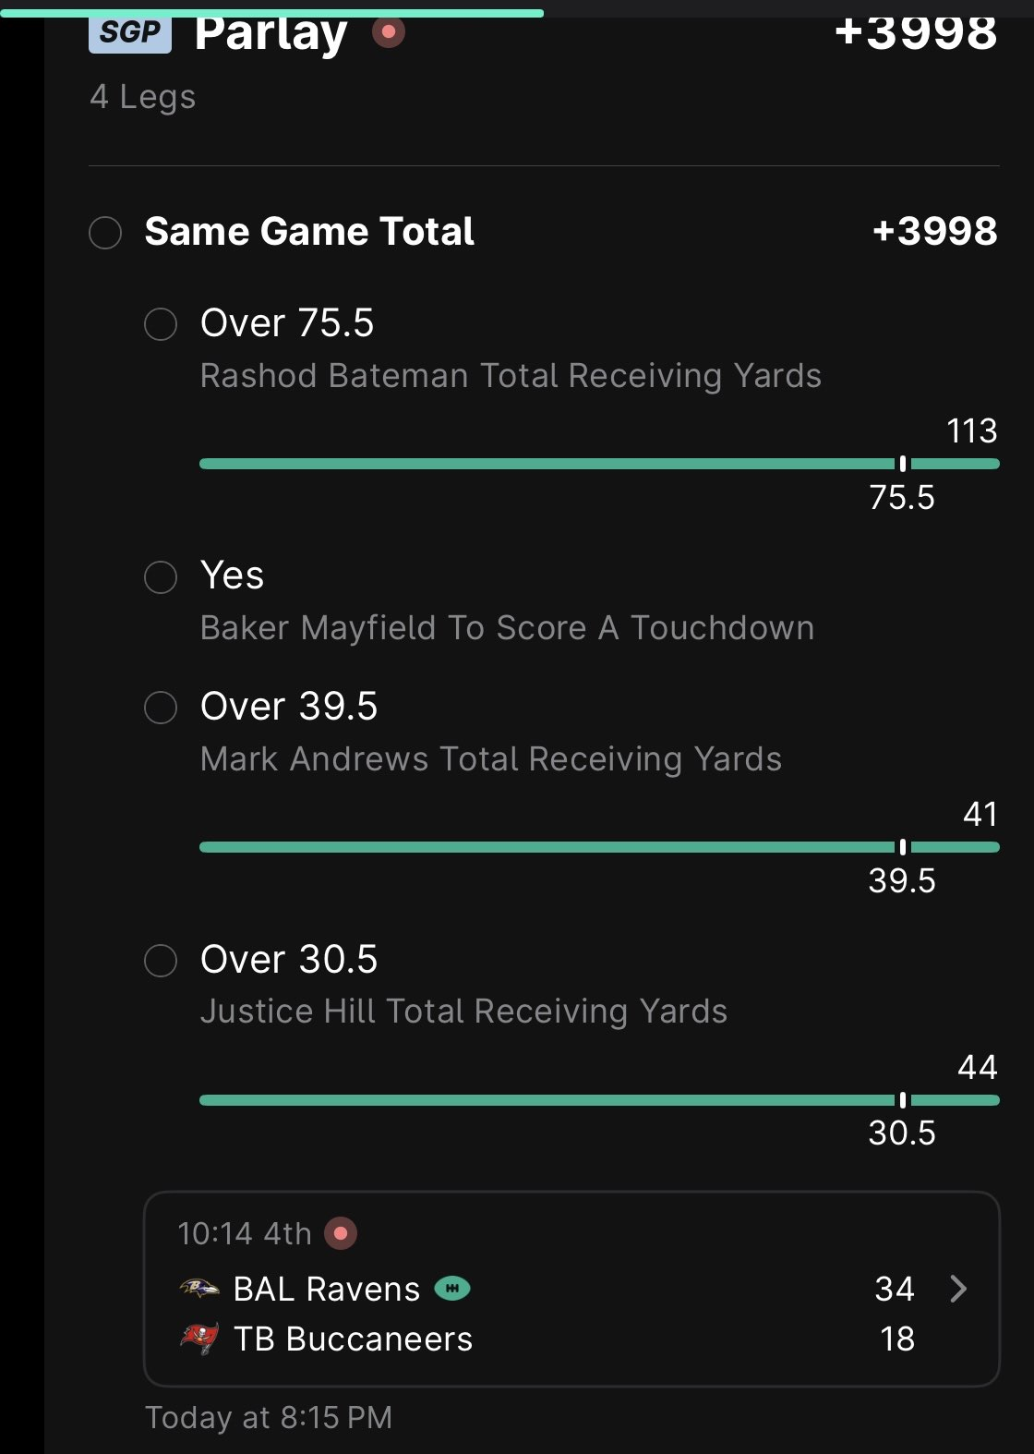The image size is (1034, 1454).
Task: Open the BAL Ravens team name
Action: [327, 1289]
